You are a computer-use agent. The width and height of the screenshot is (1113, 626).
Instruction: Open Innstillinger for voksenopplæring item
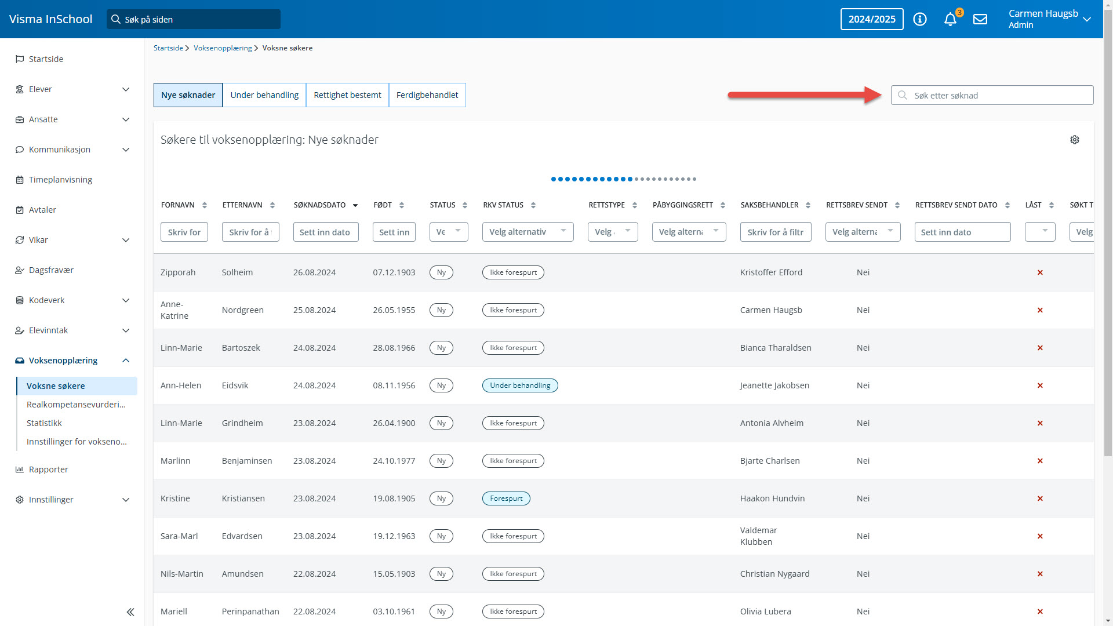click(77, 442)
